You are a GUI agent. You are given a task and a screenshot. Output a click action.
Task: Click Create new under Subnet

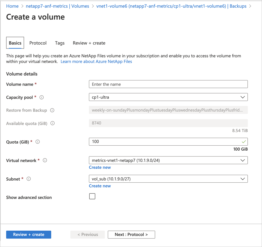point(100,186)
